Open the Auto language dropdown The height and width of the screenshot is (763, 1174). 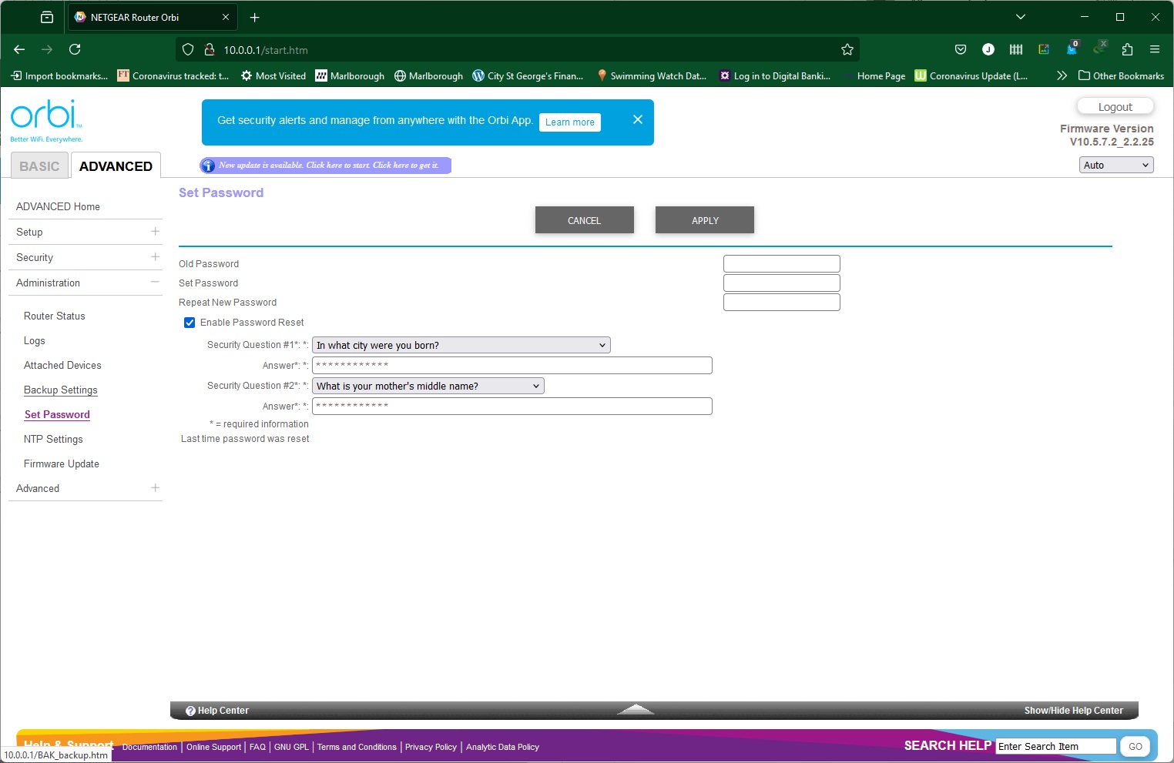tap(1115, 165)
